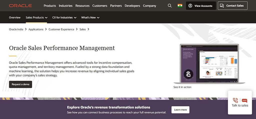Screen dimensions: 256x119
Task: Select the India flag country icon
Action: tap(180, 6)
